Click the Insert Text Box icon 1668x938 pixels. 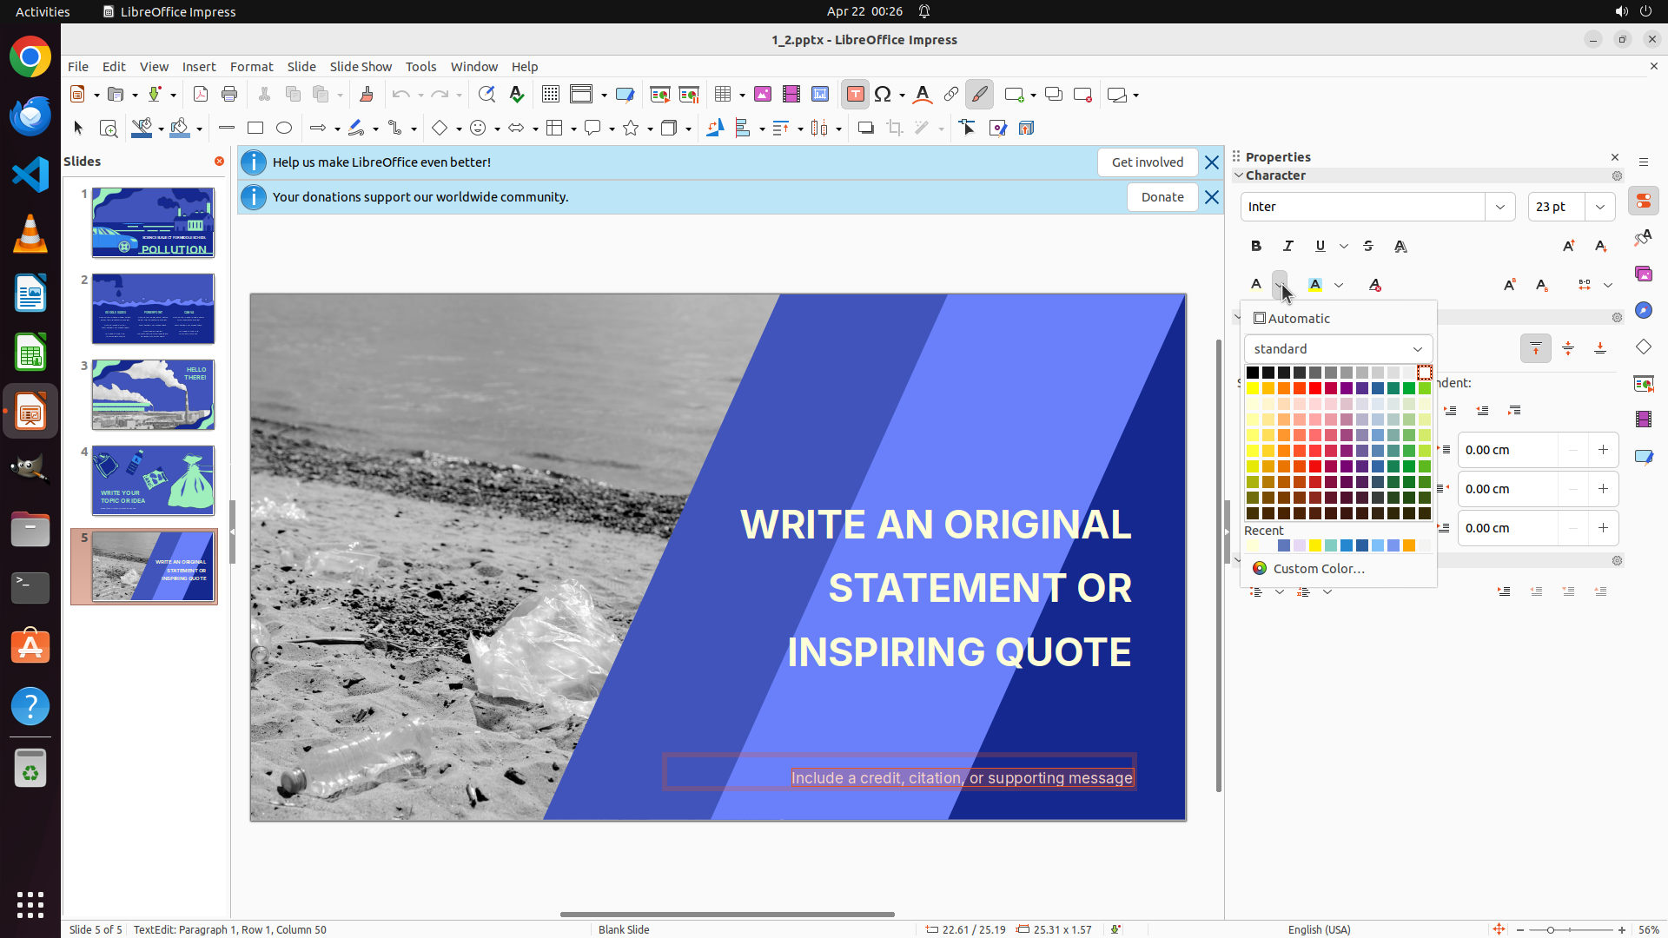[x=855, y=95]
